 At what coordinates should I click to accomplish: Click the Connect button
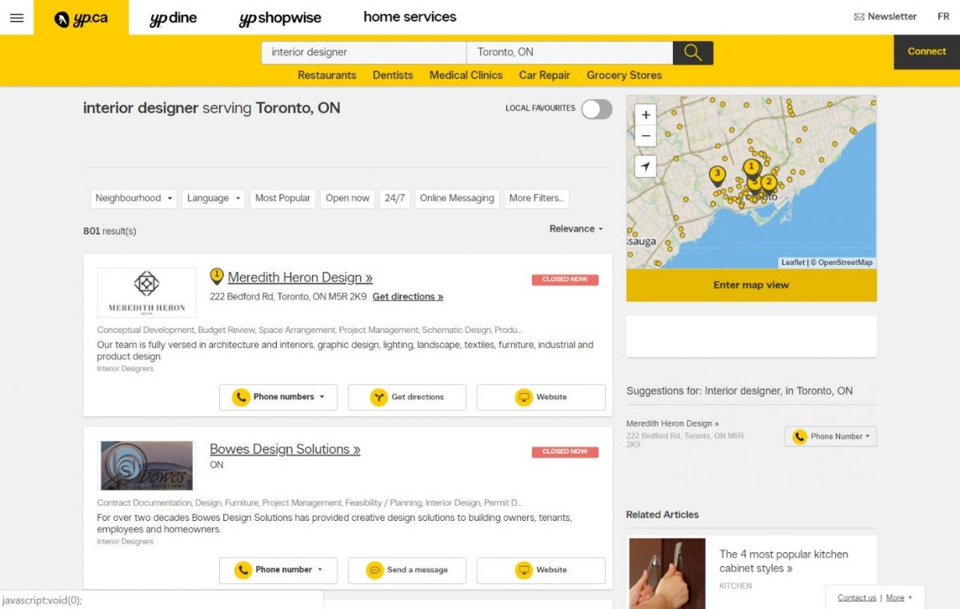point(926,52)
